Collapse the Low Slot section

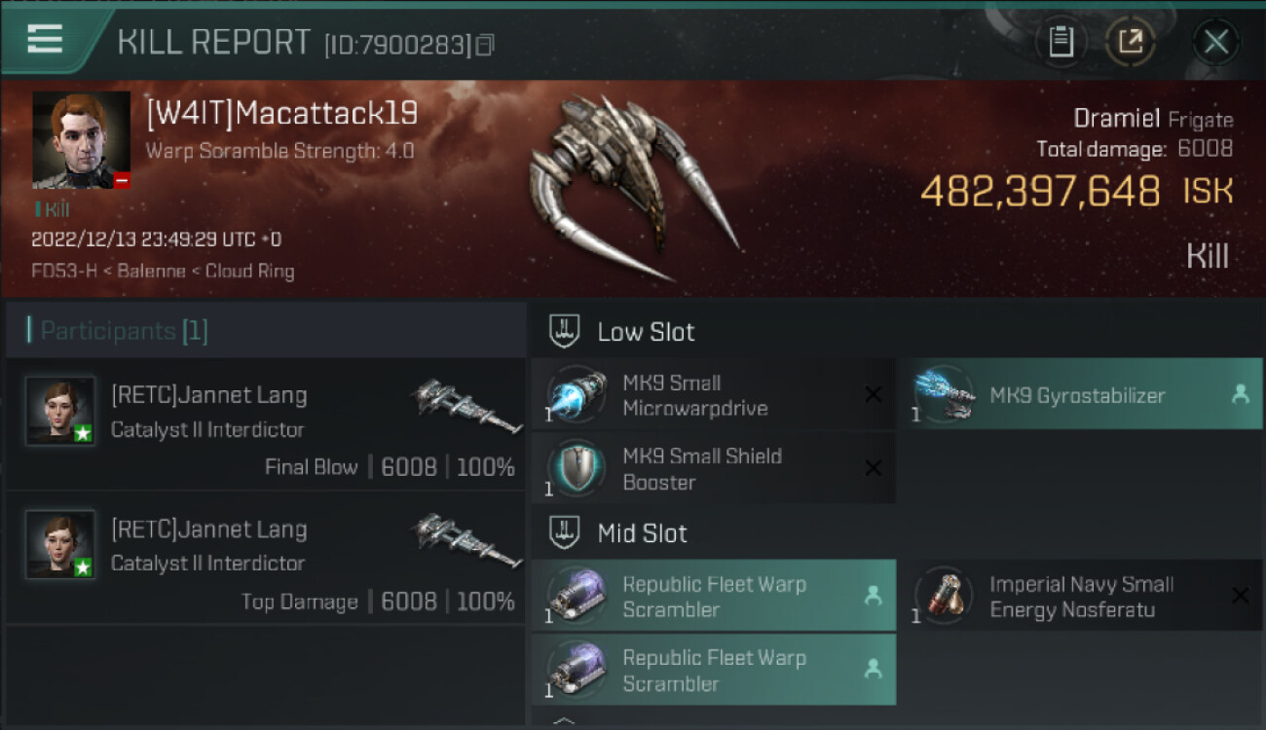point(565,331)
